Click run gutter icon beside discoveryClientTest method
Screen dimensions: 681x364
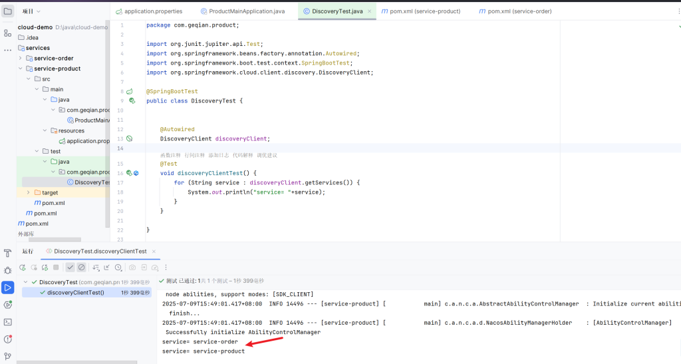130,173
